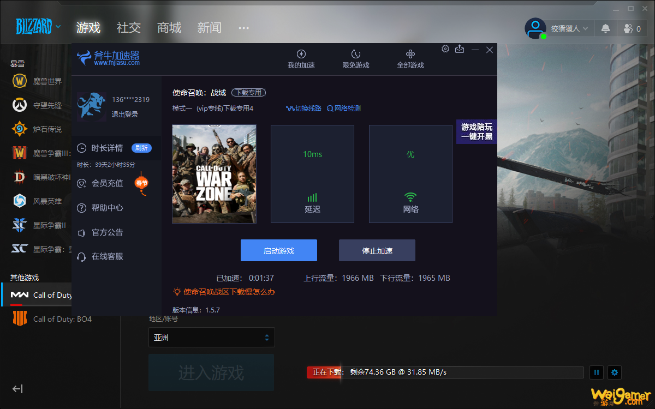Pause the Battle.net download
This screenshot has width=655, height=409.
pyautogui.click(x=597, y=372)
